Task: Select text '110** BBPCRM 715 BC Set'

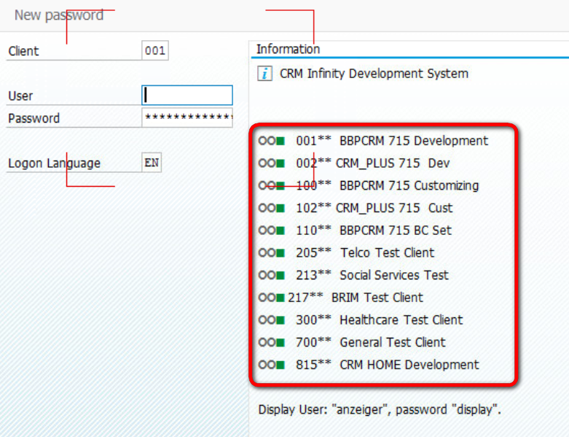Action: pyautogui.click(x=374, y=231)
